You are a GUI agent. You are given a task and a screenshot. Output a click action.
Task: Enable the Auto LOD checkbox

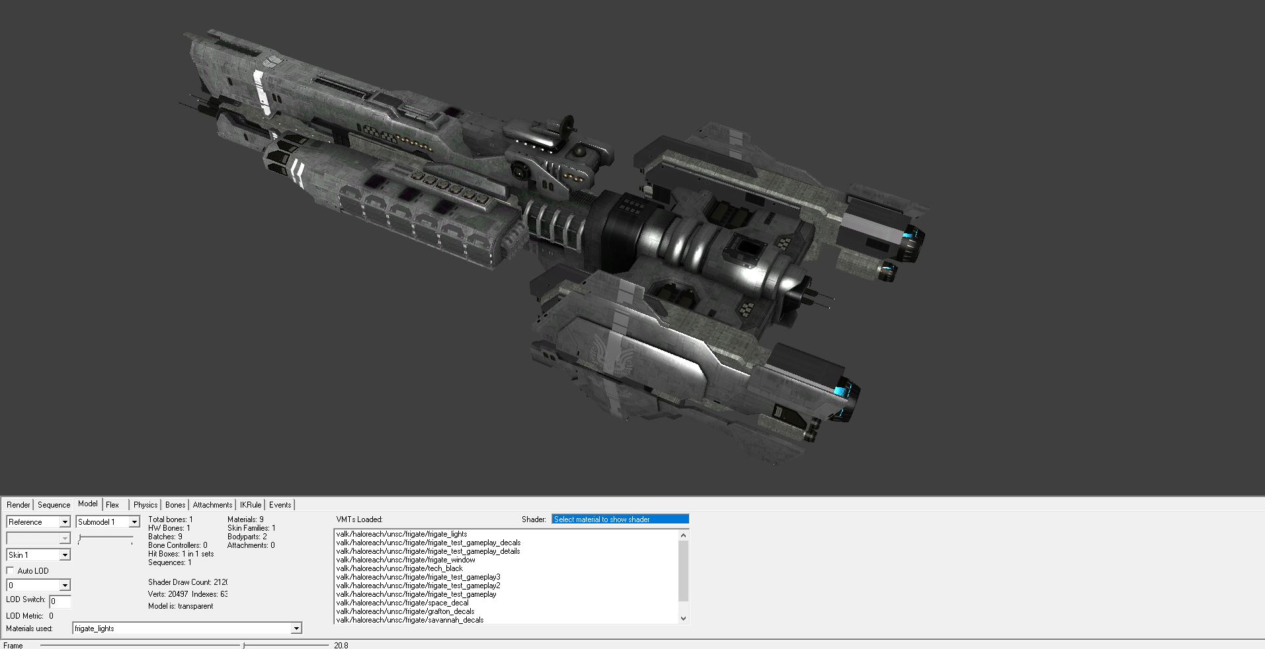tap(10, 570)
